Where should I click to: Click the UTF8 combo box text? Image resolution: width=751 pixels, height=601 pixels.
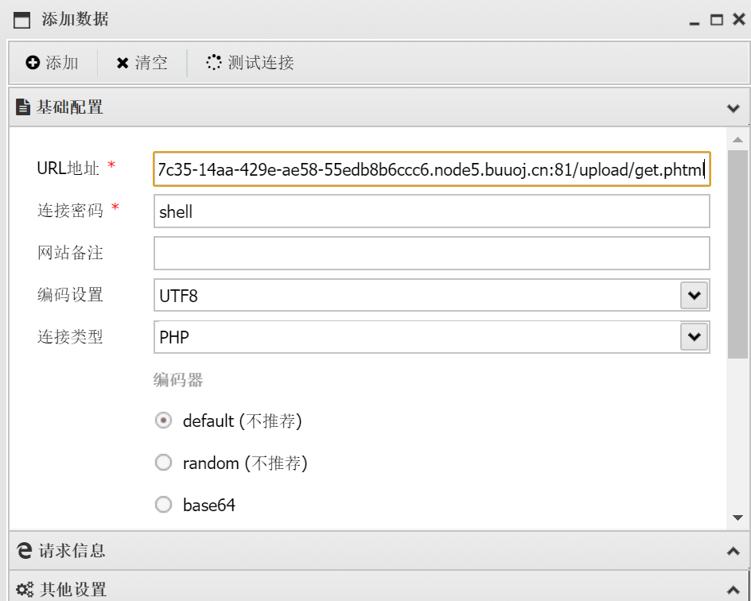[178, 296]
